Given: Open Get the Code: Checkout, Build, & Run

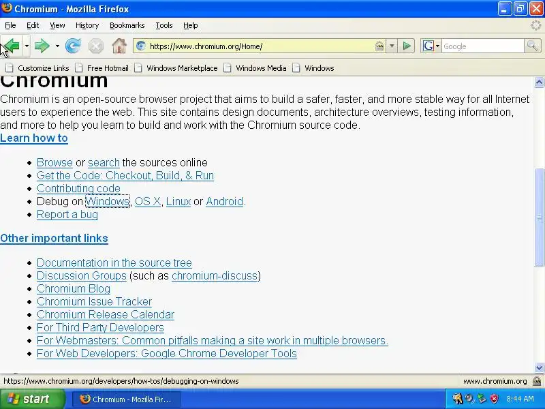Looking at the screenshot, I should tap(125, 175).
